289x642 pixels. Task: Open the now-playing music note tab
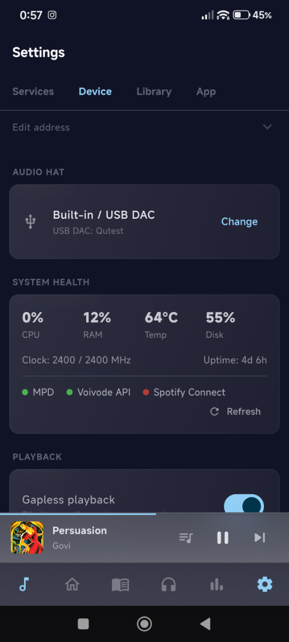24,584
